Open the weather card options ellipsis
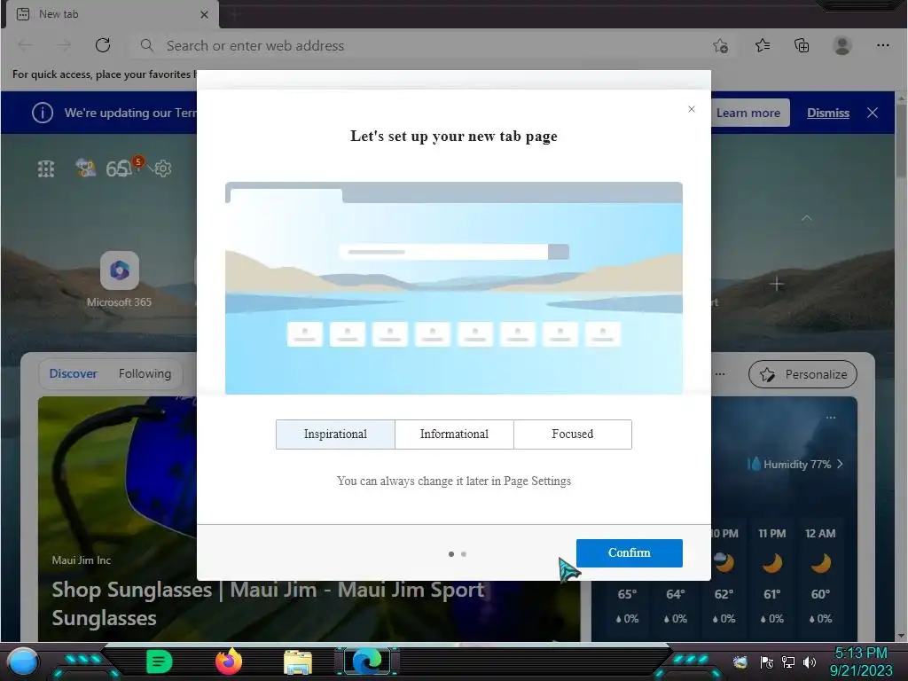Screen dimensions: 908x681 tap(831, 418)
